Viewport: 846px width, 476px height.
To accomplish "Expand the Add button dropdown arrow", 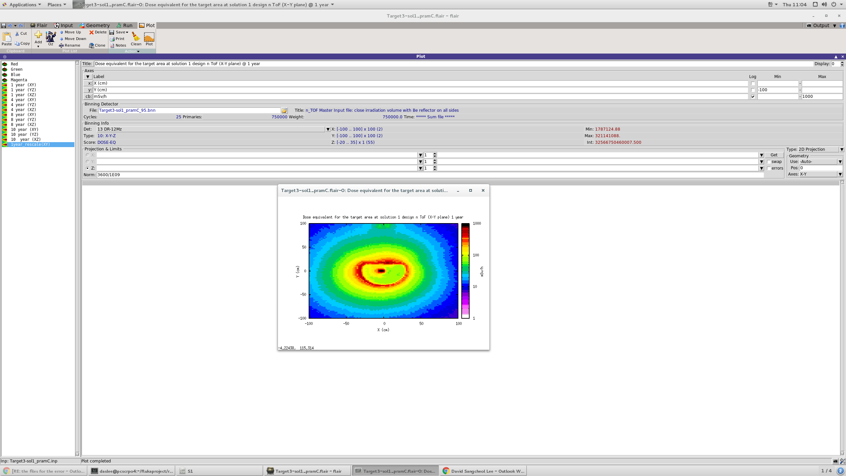I will pos(38,46).
